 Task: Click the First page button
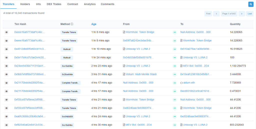point(208,14)
